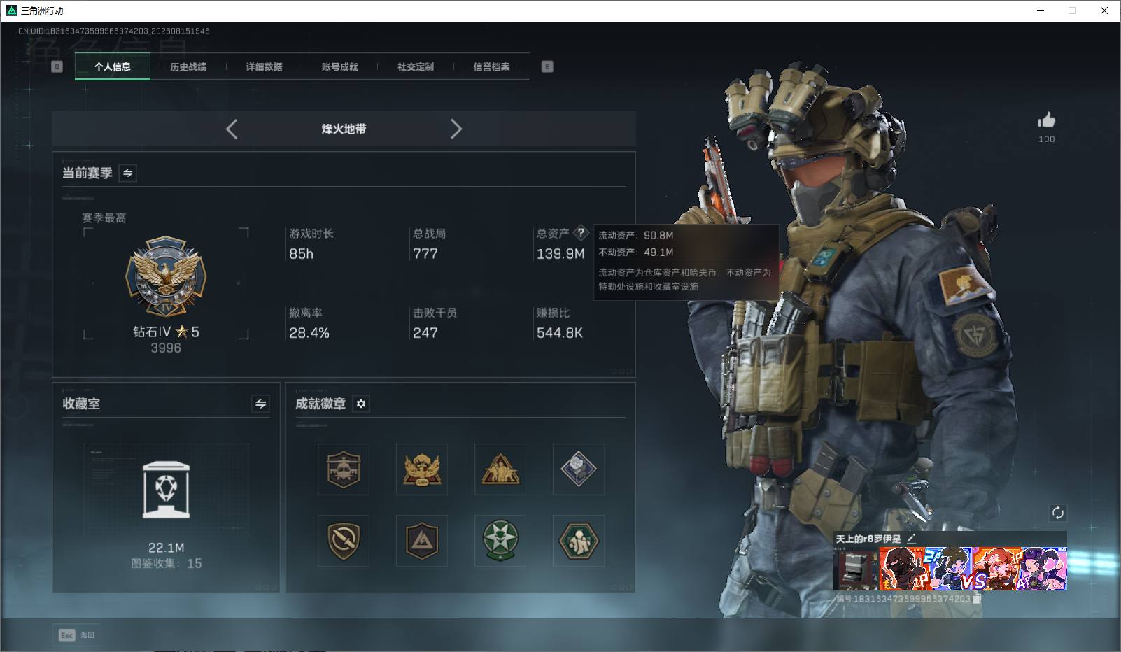1121x652 pixels.
Task: Switch to the 详细数据 tab
Action: click(x=264, y=66)
